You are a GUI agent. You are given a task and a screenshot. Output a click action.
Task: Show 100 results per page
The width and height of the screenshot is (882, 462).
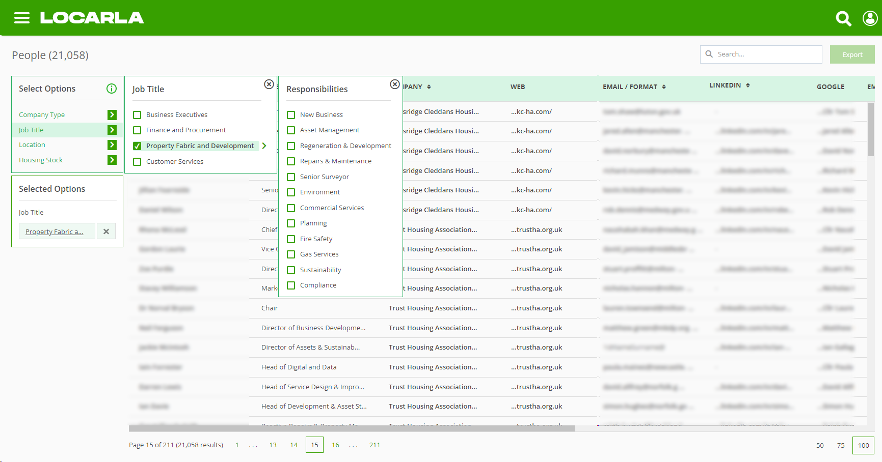coord(863,446)
